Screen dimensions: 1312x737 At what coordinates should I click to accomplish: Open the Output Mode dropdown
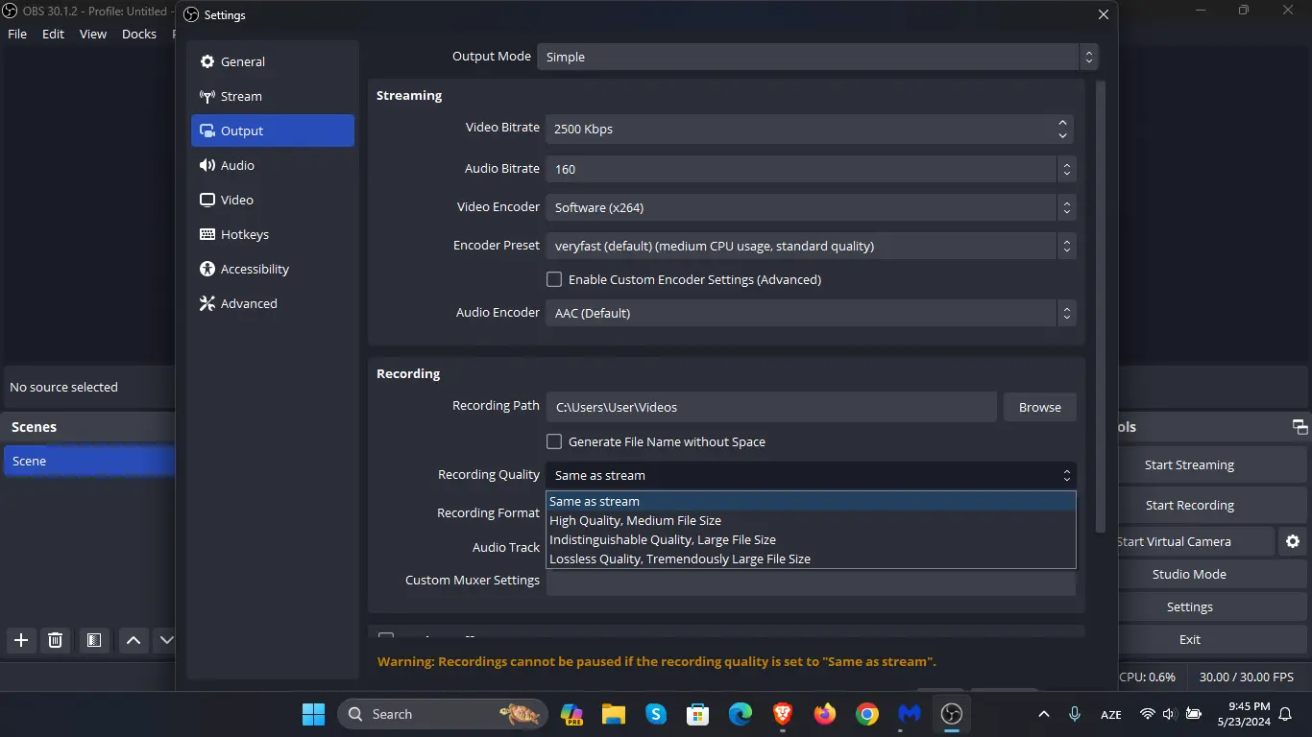coord(817,57)
